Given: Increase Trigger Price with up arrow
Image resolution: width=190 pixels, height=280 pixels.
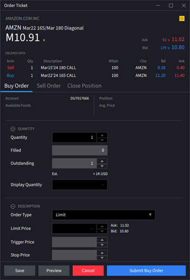Looking at the screenshot, I should click(x=102, y=240).
